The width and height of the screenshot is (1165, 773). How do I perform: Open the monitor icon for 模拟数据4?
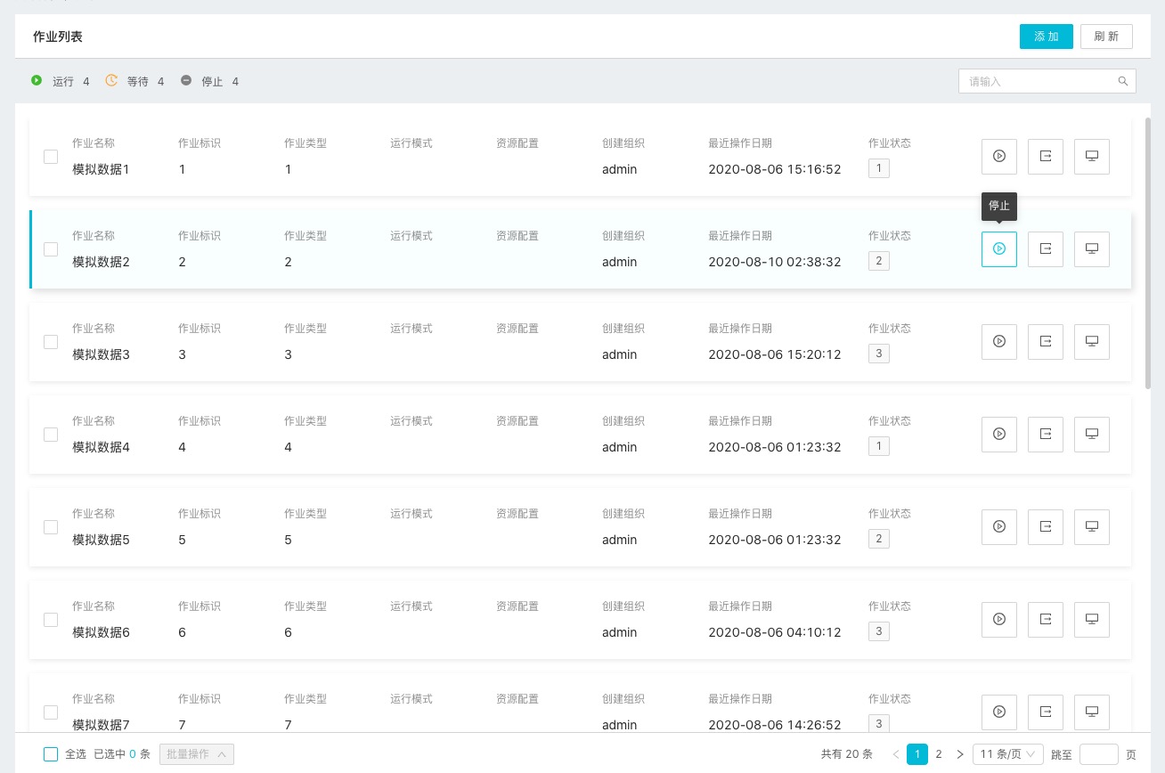1092,434
